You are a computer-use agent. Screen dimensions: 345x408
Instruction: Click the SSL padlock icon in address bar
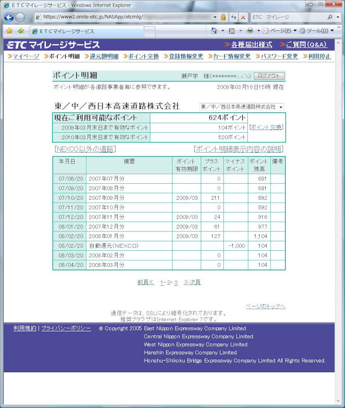click(x=223, y=17)
